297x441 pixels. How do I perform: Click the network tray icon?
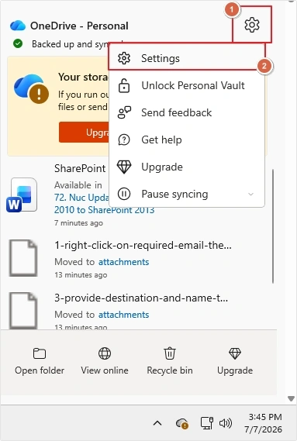pyautogui.click(x=206, y=423)
